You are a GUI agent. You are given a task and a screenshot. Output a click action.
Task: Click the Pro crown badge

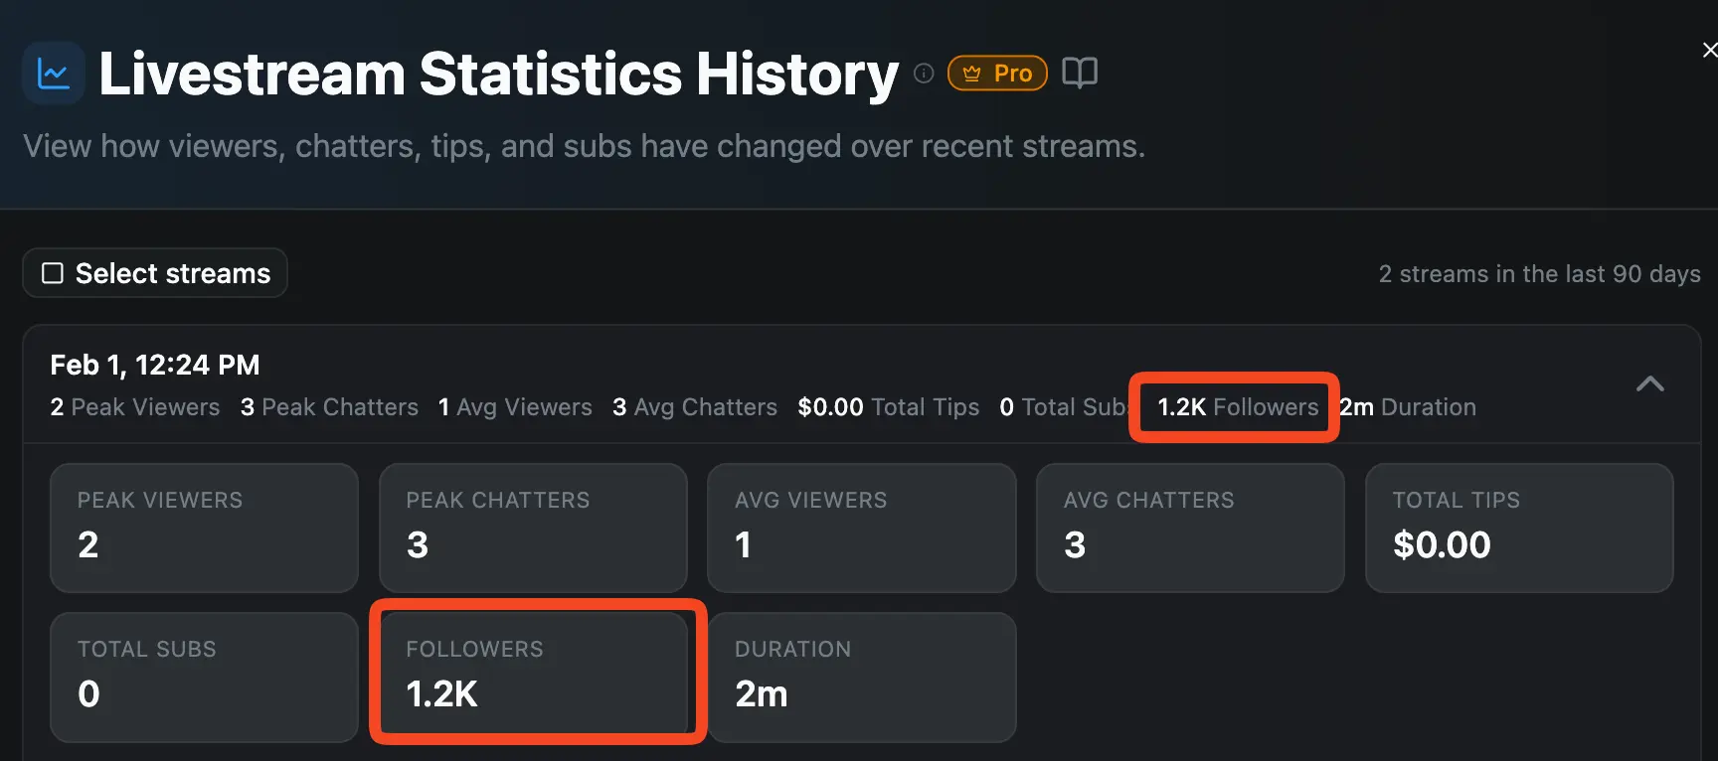(996, 73)
